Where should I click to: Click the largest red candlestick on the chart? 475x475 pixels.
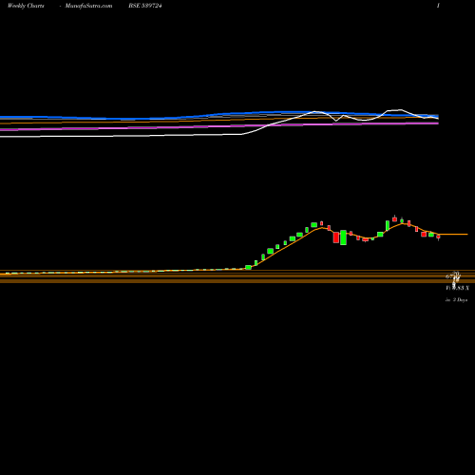click(x=336, y=237)
